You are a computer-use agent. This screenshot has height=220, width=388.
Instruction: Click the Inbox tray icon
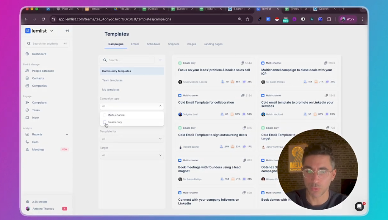[27, 118]
